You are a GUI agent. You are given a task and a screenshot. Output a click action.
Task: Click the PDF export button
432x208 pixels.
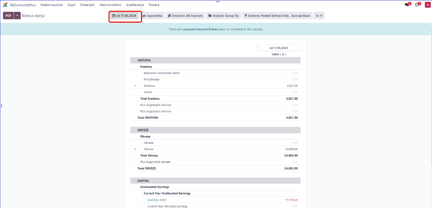click(8, 16)
